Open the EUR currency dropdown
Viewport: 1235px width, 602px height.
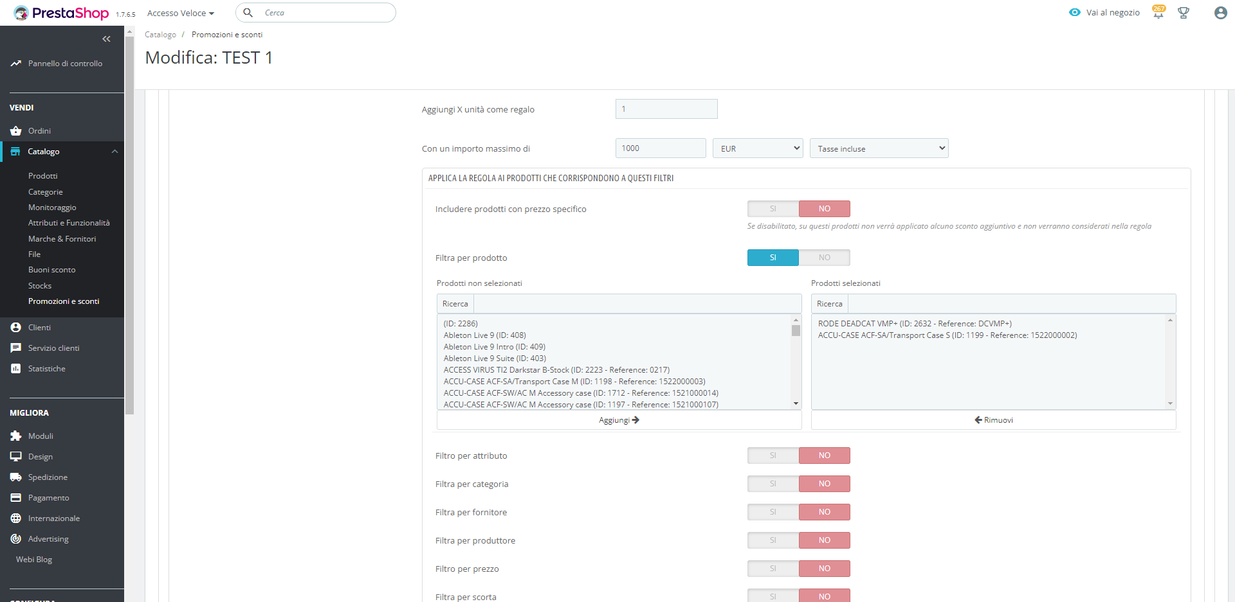tap(758, 148)
